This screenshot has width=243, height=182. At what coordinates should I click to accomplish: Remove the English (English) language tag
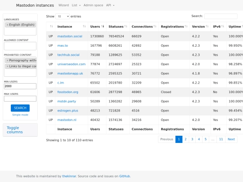pos(7,25)
